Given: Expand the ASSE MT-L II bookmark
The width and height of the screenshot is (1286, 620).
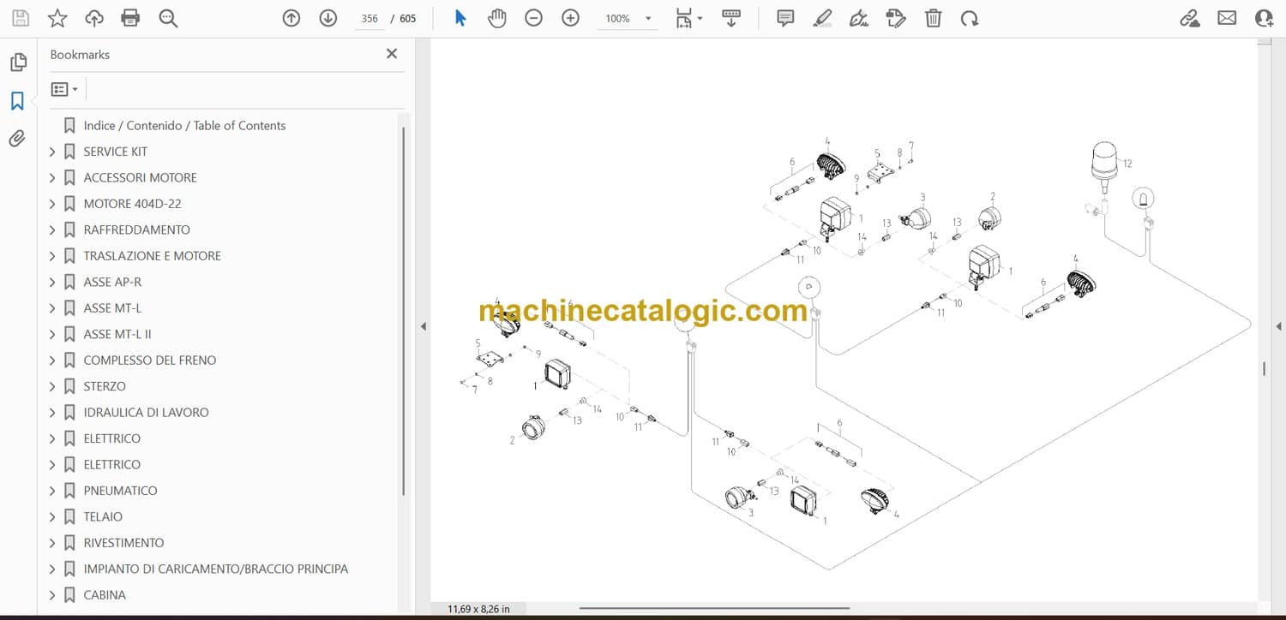Looking at the screenshot, I should pyautogui.click(x=52, y=335).
